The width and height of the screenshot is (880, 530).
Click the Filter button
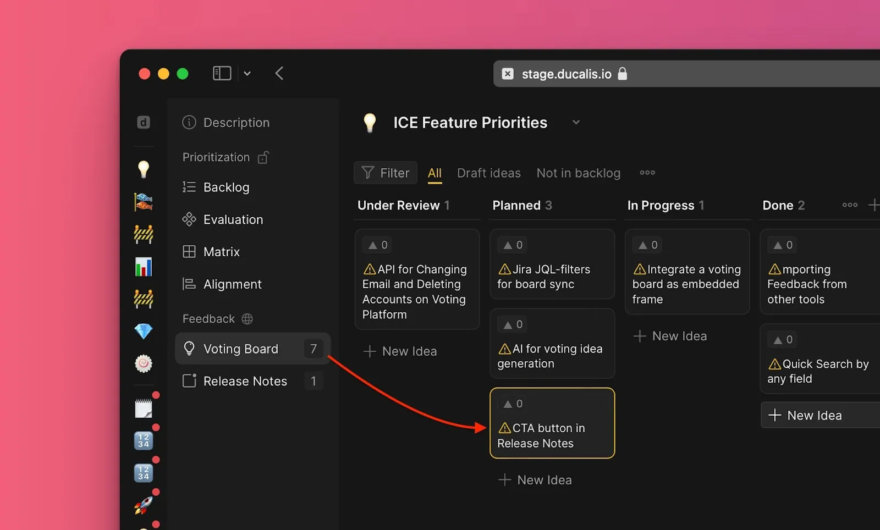coord(386,173)
